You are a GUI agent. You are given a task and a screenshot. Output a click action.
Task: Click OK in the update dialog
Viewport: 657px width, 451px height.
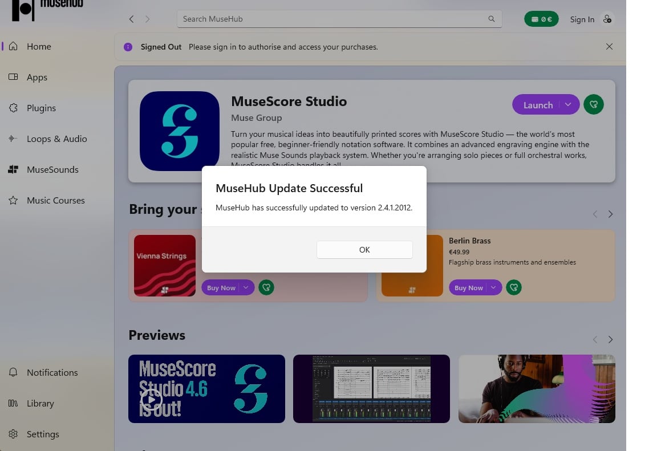[364, 250]
